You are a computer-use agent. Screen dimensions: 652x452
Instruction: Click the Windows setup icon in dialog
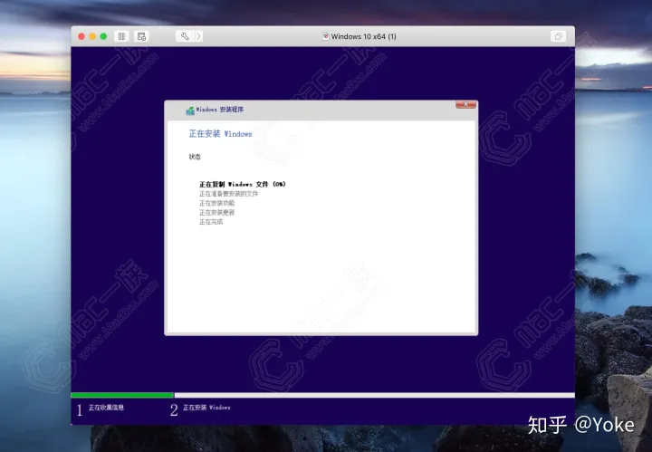[x=190, y=111]
